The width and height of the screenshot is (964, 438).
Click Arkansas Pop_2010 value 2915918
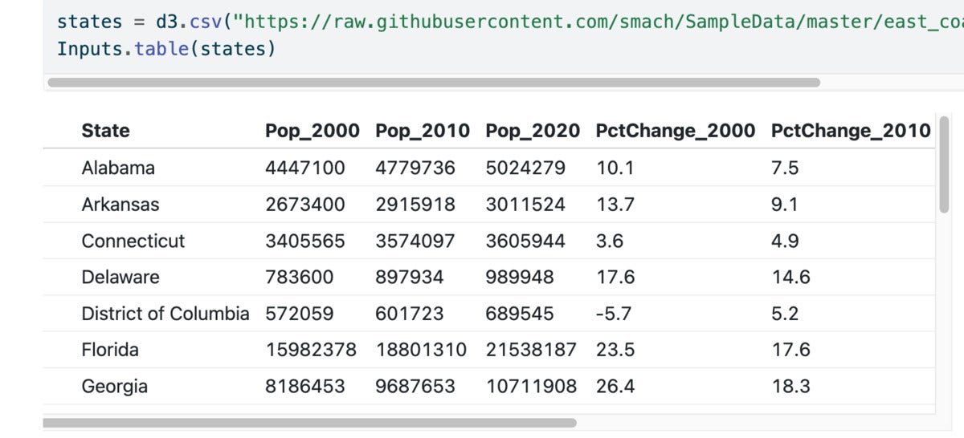point(415,205)
